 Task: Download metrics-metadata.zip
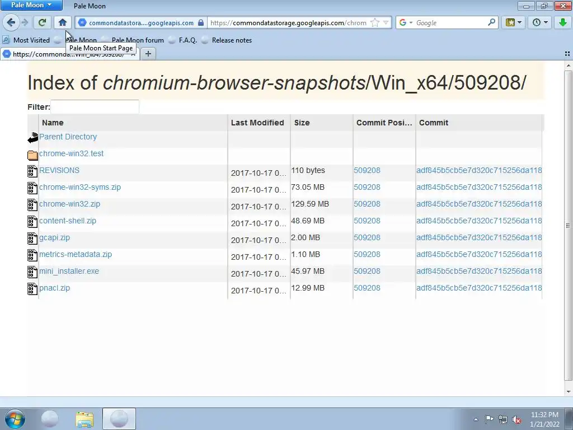pyautogui.click(x=76, y=255)
